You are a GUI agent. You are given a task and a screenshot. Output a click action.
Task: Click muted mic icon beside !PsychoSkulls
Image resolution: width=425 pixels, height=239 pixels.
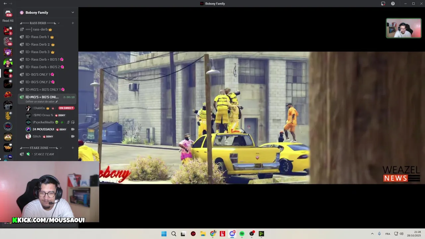[x=68, y=122]
